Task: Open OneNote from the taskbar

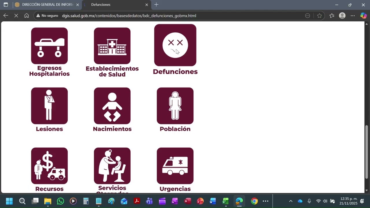Action: click(175, 201)
